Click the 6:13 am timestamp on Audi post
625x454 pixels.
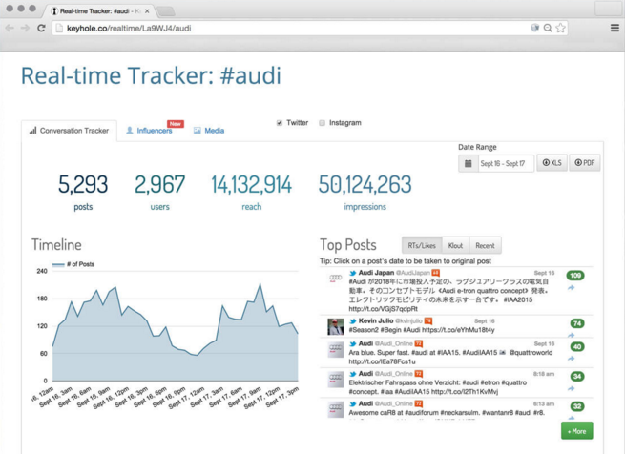544,403
